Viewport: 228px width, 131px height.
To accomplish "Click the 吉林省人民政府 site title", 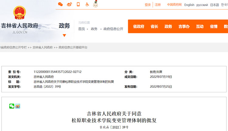I will [x=20, y=26].
